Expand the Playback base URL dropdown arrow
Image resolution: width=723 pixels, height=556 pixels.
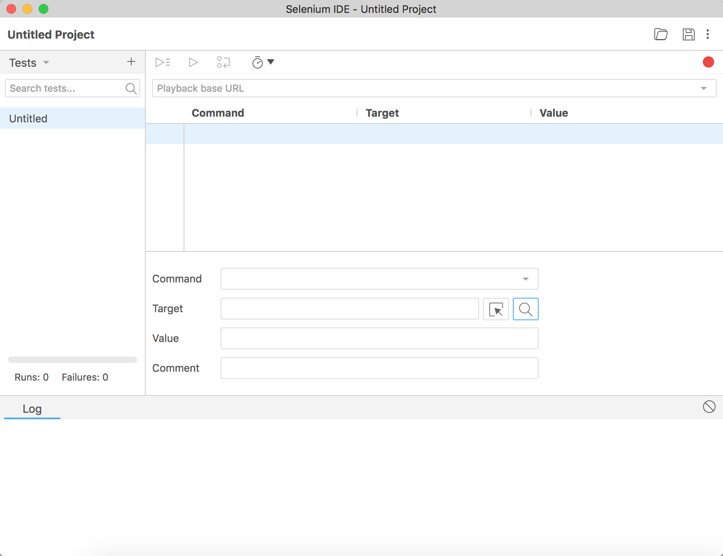tap(703, 89)
